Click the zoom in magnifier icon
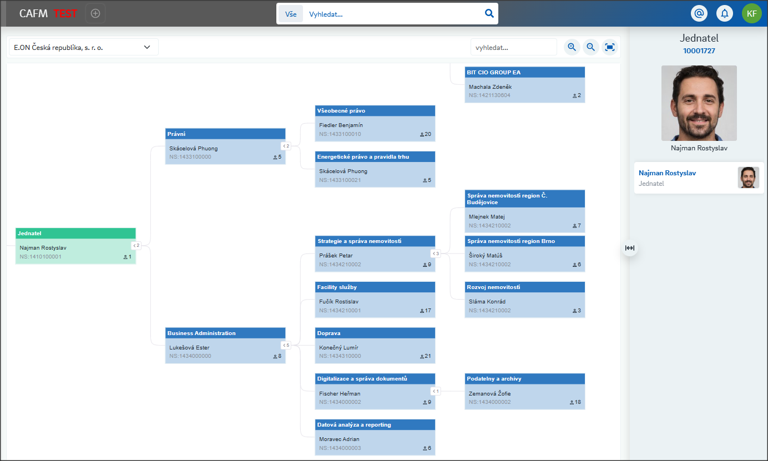The image size is (768, 461). pos(572,47)
